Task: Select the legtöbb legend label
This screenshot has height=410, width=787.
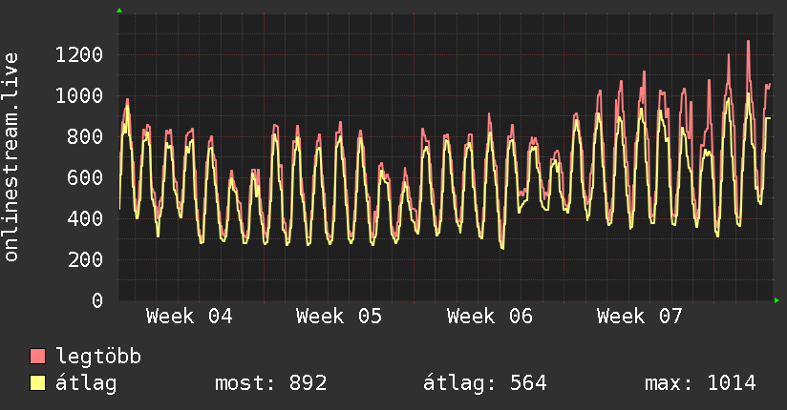Action: [x=99, y=357]
